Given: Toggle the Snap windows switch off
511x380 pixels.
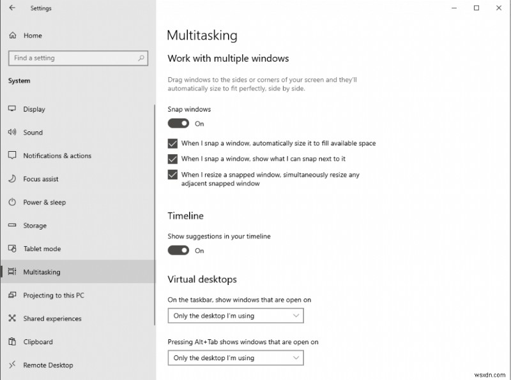Looking at the screenshot, I should point(178,123).
